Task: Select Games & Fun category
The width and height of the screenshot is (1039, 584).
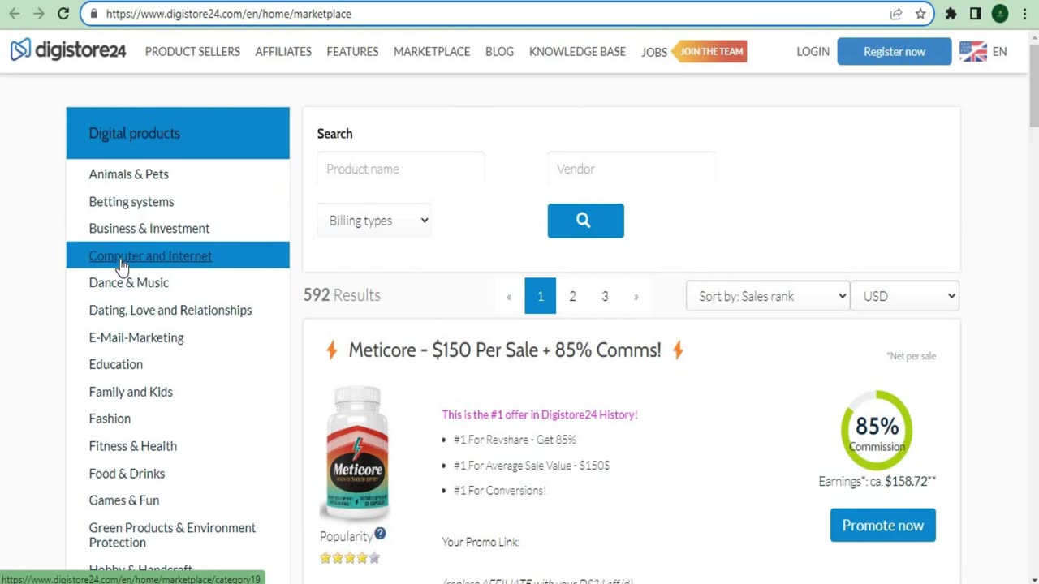Action: click(x=124, y=500)
